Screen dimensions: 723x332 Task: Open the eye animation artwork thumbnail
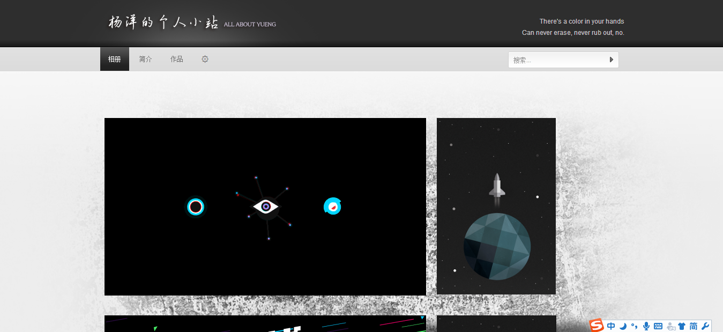(265, 206)
